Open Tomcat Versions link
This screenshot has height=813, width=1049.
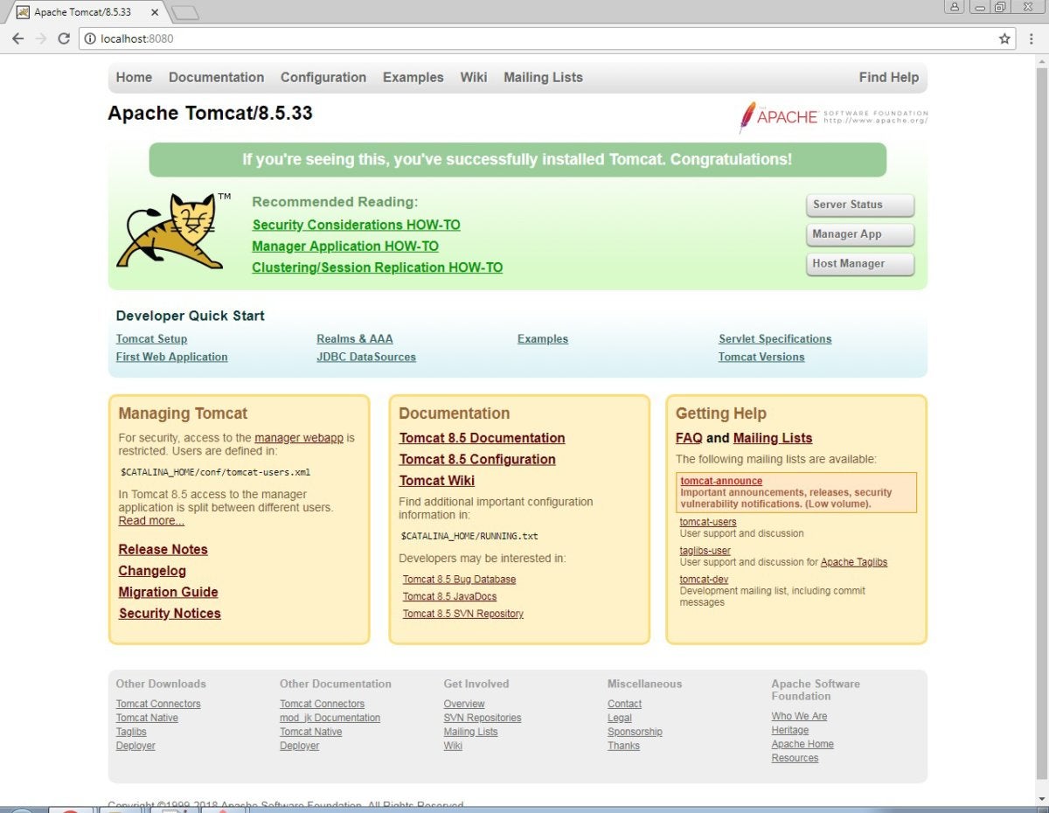coord(761,357)
